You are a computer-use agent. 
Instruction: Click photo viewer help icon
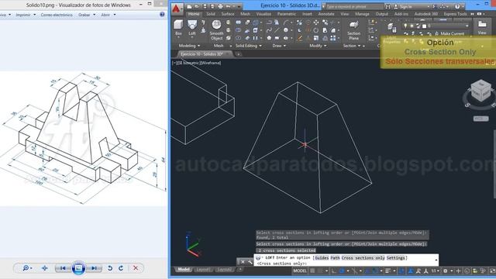click(x=162, y=15)
